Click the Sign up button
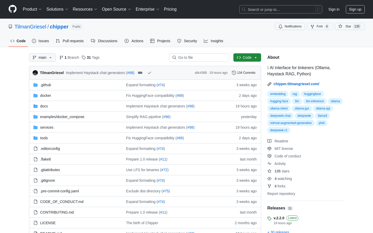 click(355, 9)
